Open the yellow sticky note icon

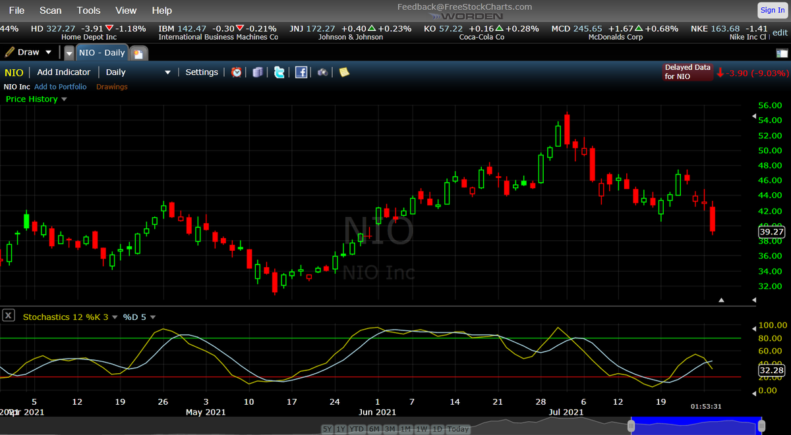(344, 72)
